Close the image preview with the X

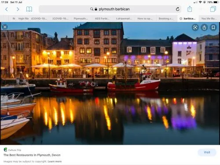pos(5,27)
